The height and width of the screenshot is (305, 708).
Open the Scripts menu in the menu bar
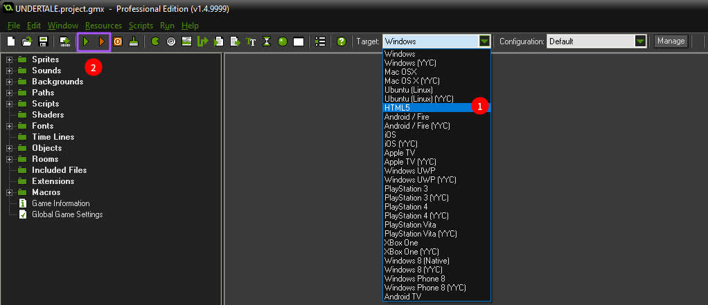tap(141, 26)
